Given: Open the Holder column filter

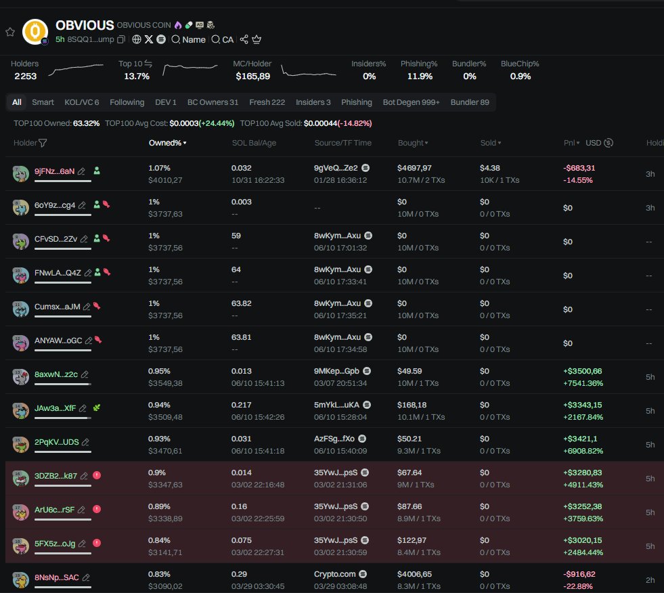Looking at the screenshot, I should 43,143.
